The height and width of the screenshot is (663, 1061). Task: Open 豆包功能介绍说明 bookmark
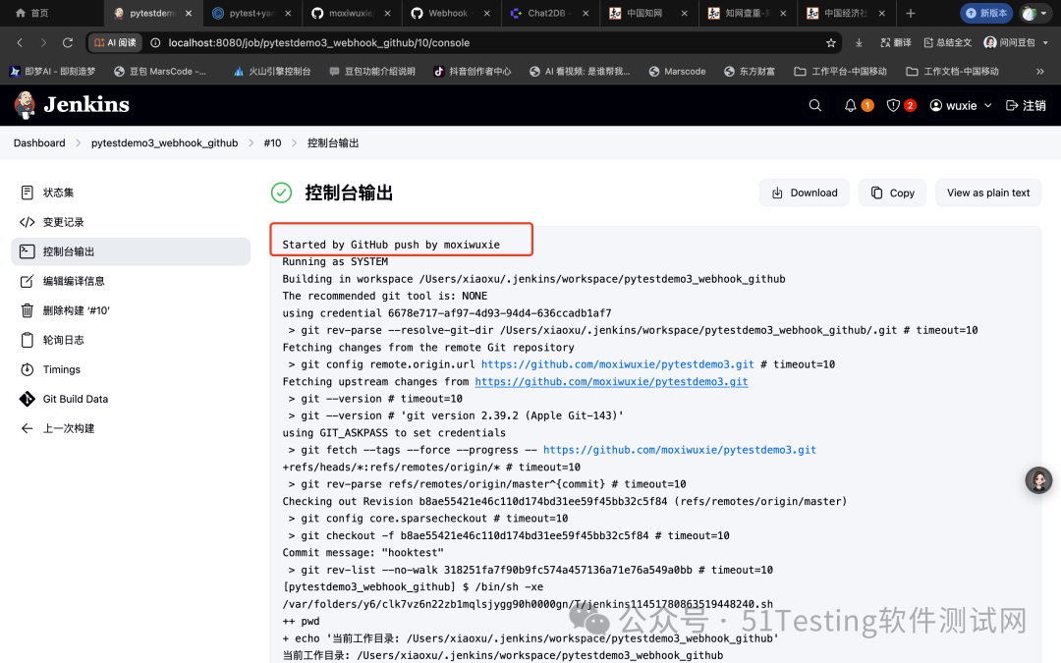pyautogui.click(x=372, y=71)
